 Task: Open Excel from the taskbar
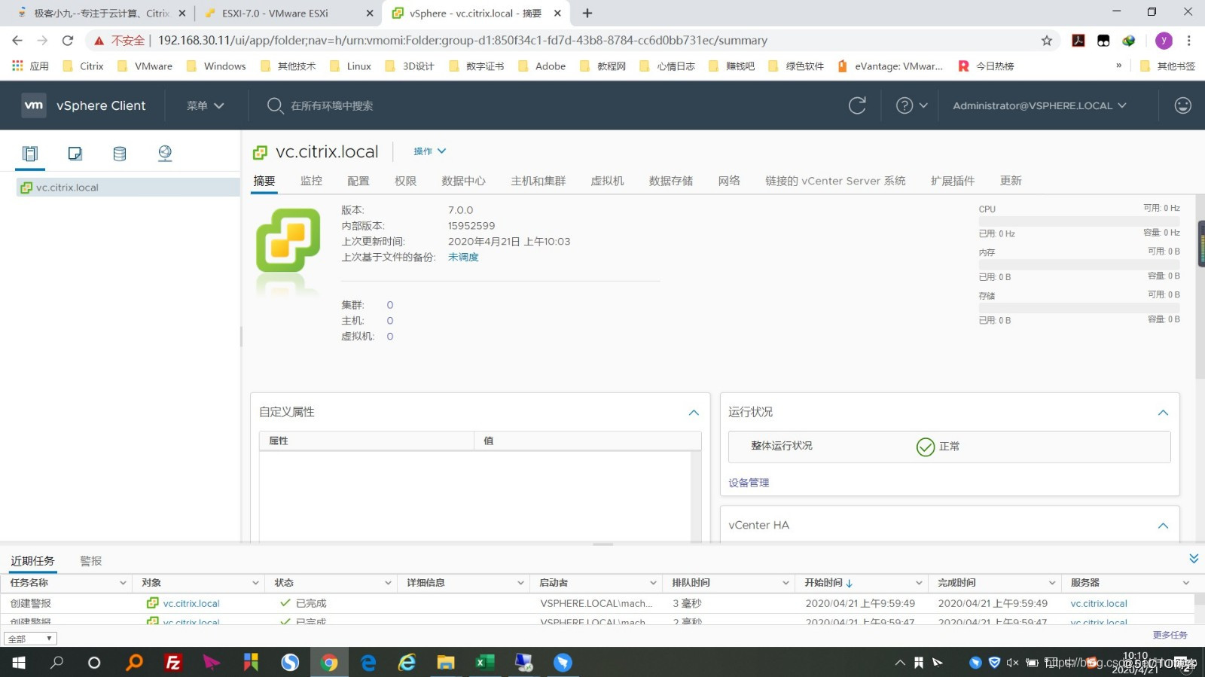[485, 663]
